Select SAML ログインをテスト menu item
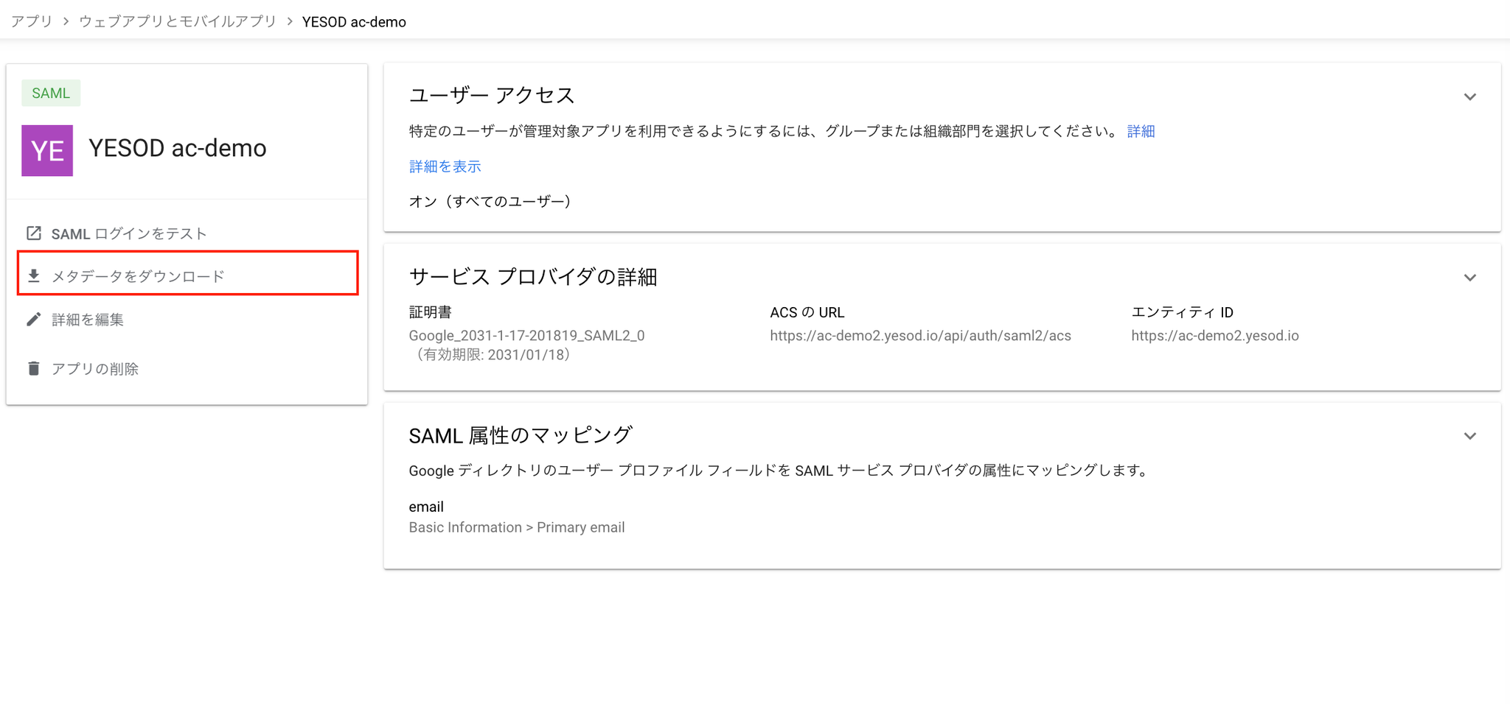 pos(129,234)
